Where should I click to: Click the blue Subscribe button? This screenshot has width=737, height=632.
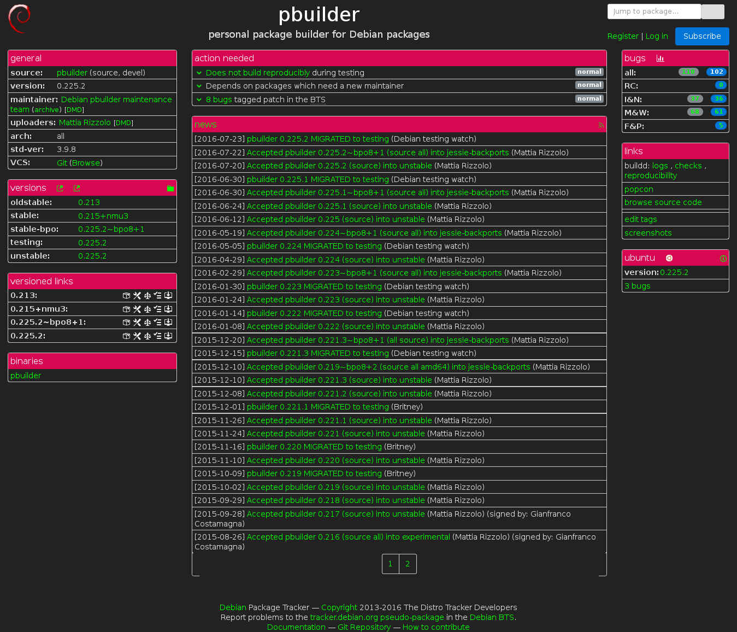click(x=701, y=36)
